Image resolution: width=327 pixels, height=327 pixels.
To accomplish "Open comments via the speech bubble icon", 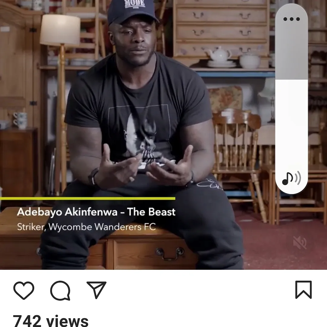I will pos(60,290).
